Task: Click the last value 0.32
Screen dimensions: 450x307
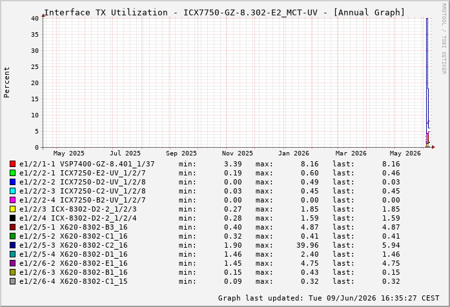Action: coord(391,281)
